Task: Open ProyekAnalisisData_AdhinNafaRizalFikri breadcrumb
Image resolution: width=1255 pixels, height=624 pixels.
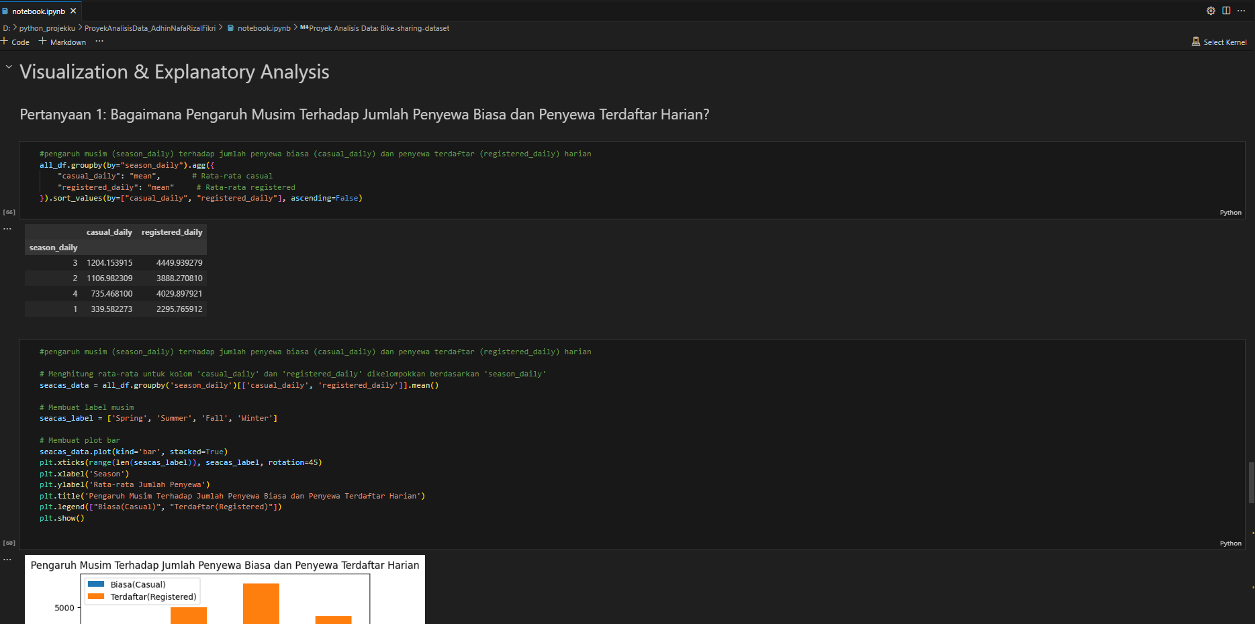Action: [x=150, y=28]
